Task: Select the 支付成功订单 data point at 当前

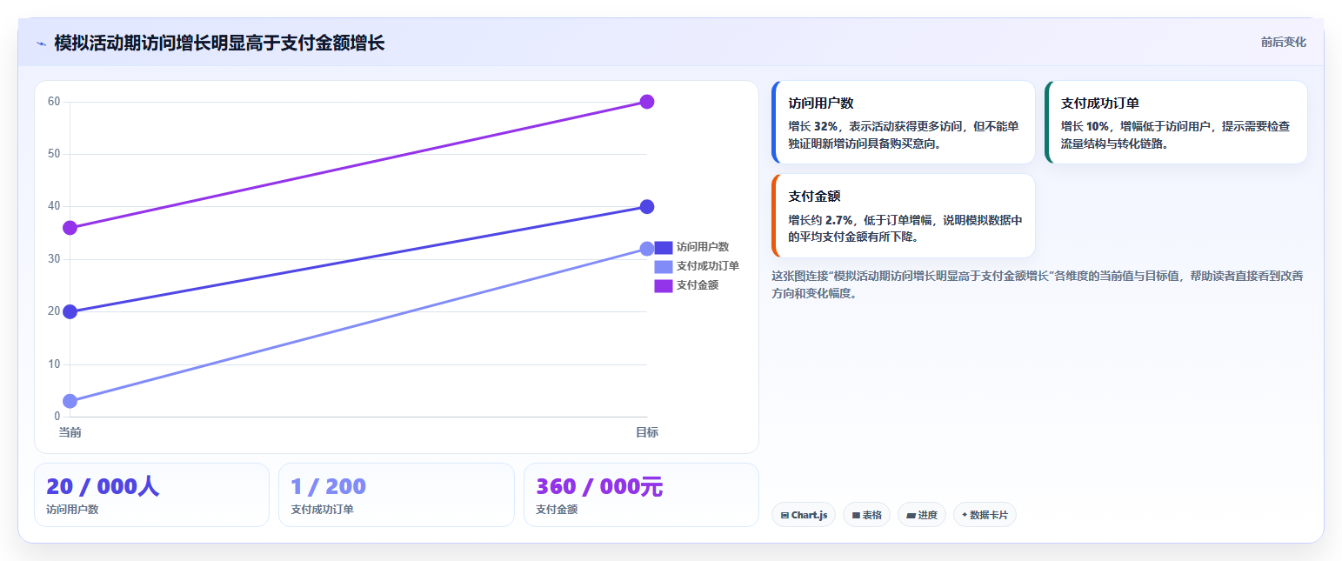Action: tap(70, 401)
